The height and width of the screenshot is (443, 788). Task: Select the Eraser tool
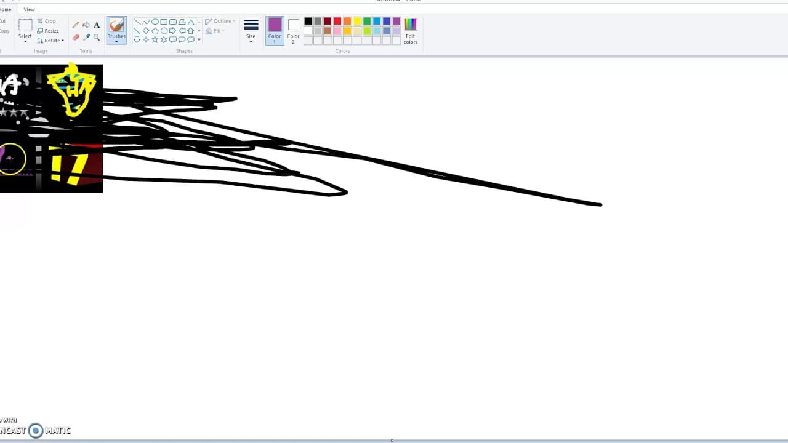[x=76, y=38]
